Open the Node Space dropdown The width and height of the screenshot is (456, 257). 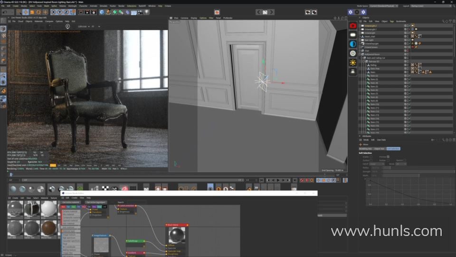coord(384,6)
